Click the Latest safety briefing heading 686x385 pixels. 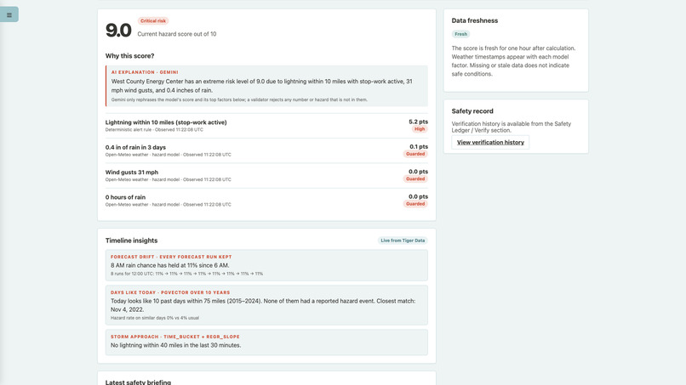(x=138, y=382)
